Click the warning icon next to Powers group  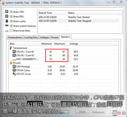[11, 63]
